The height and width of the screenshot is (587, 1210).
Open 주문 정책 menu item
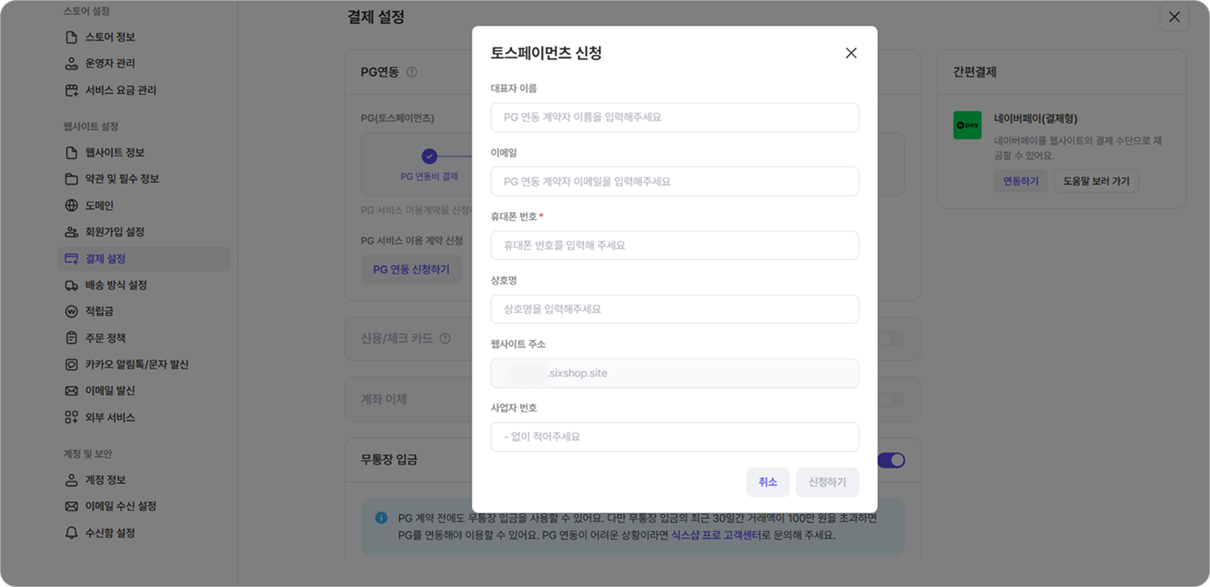[x=144, y=338]
